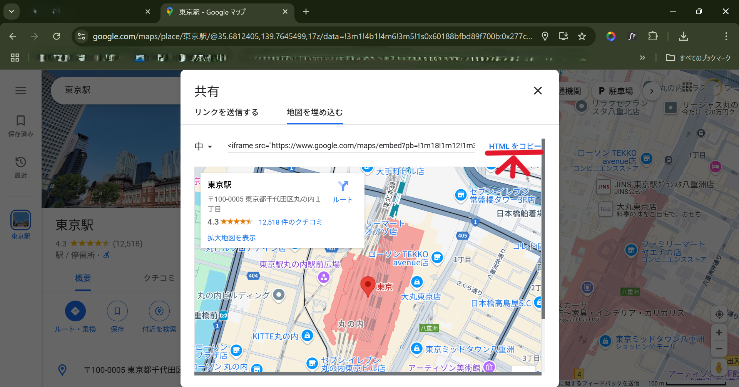Click the 東京駅 thumbnail in sidebar
Viewport: 739px width, 387px height.
[x=21, y=220]
